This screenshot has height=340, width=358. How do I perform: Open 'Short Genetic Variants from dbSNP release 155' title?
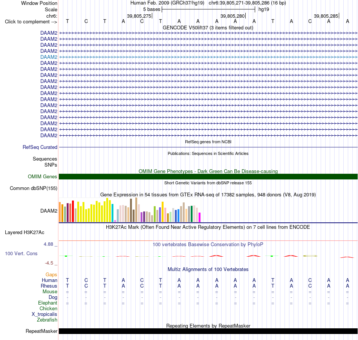208,183
